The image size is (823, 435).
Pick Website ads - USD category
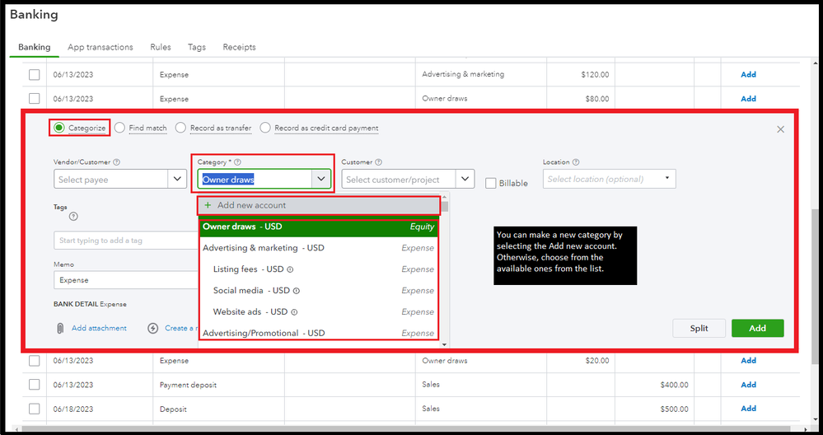pyautogui.click(x=319, y=311)
